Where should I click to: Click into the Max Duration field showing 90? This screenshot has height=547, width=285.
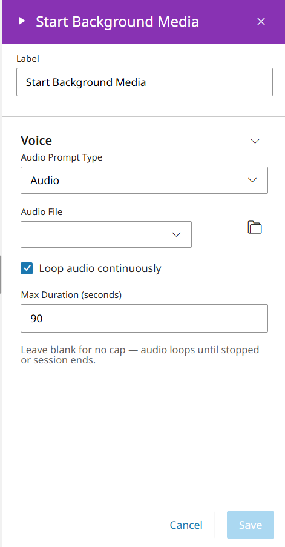coord(144,318)
